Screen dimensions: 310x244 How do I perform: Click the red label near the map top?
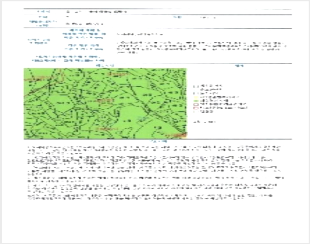point(117,74)
